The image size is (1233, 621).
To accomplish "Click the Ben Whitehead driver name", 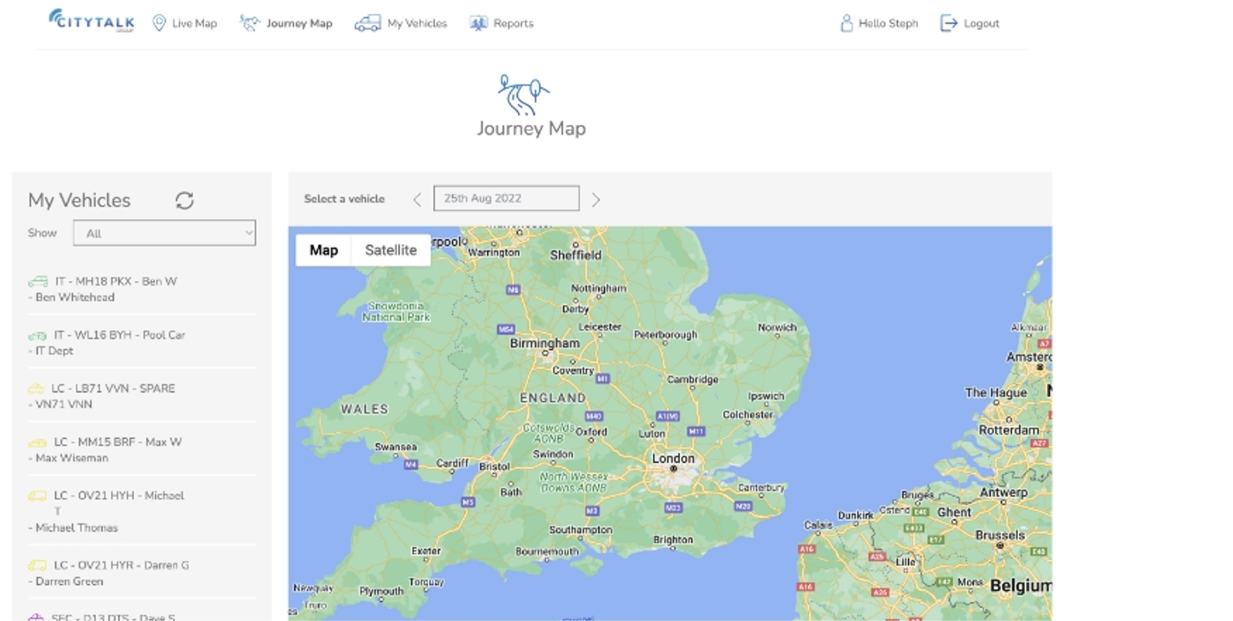I will click(x=75, y=297).
